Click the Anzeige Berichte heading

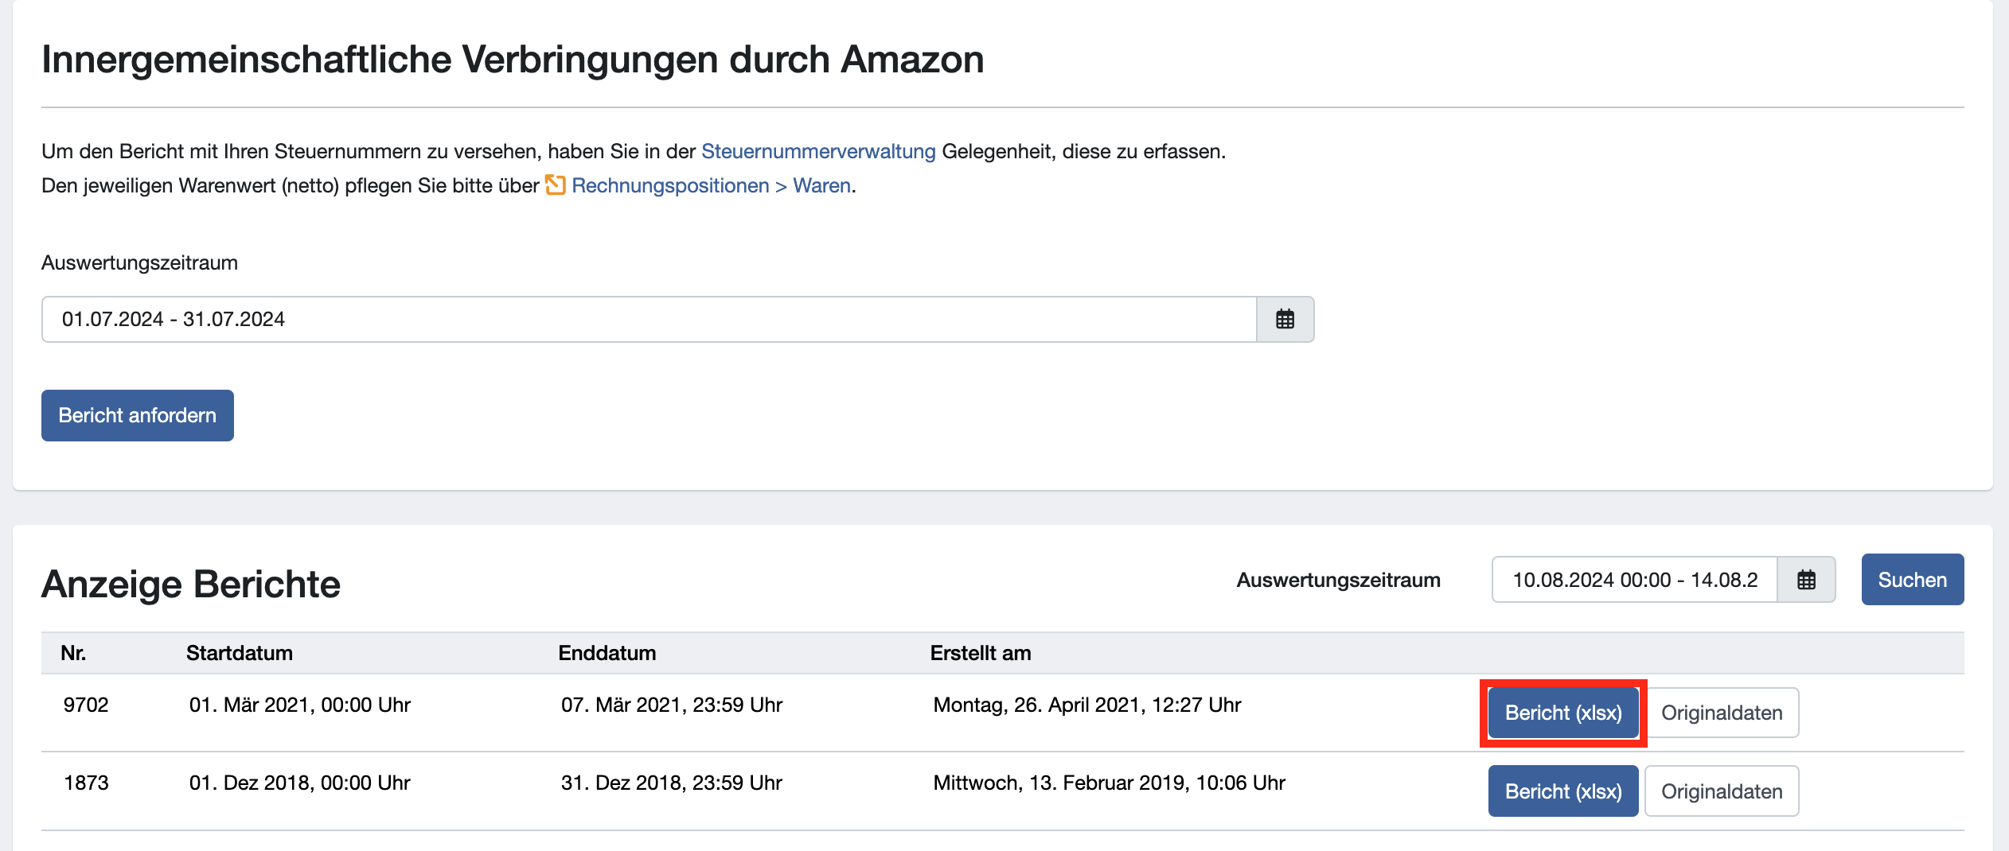coord(191,584)
